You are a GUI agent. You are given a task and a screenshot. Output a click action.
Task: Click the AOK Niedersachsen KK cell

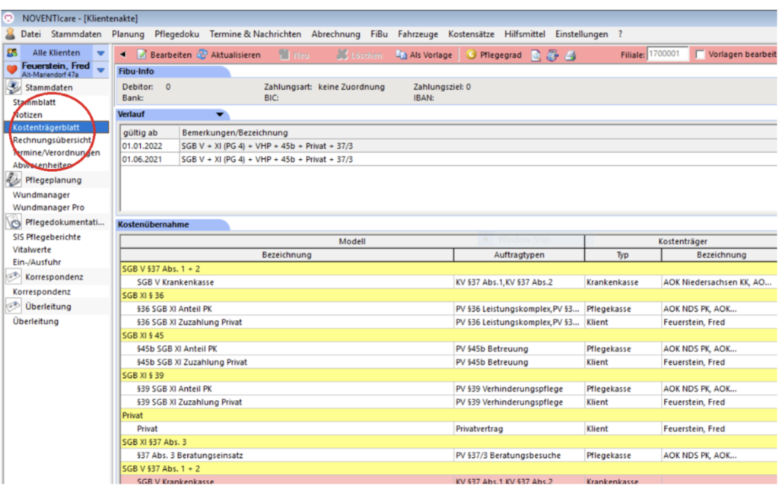pyautogui.click(x=720, y=282)
